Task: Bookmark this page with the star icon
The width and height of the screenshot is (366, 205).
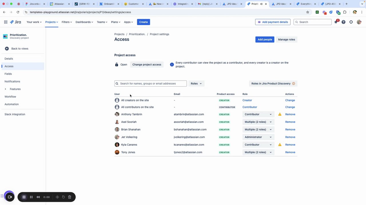Action: click(x=308, y=12)
